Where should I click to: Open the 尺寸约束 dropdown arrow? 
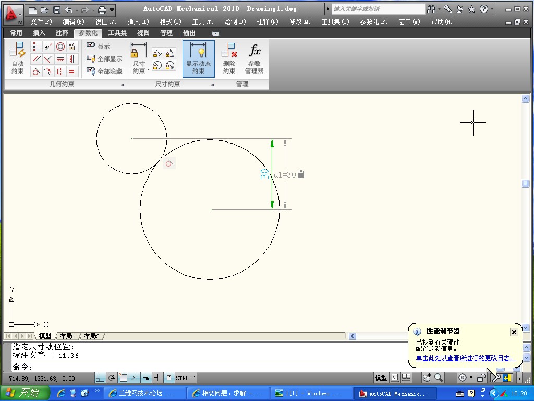pos(148,70)
